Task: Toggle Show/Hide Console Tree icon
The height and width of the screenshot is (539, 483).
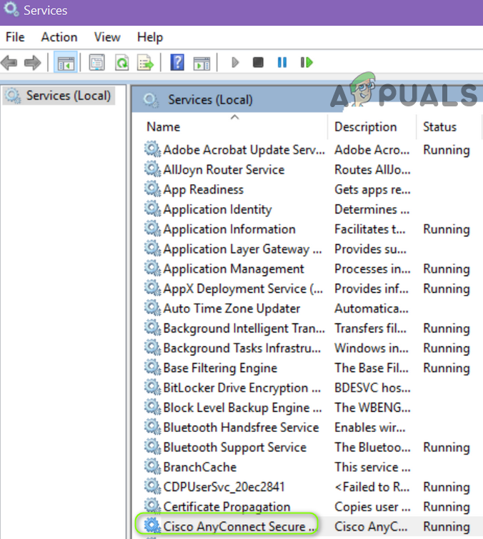Action: [66, 63]
